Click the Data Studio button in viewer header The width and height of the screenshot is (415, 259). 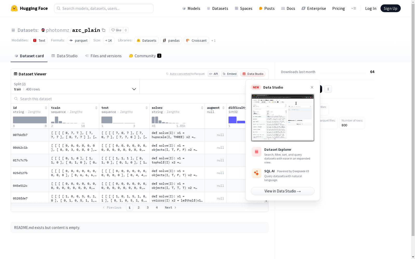click(x=253, y=74)
